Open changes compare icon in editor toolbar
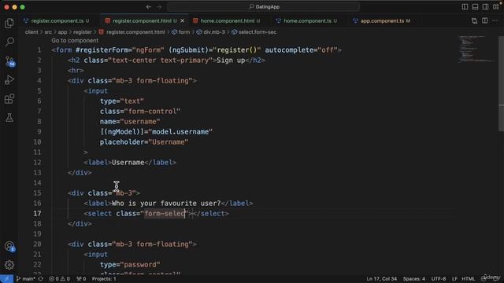Screen dimensions: 504x283 pos(474,21)
